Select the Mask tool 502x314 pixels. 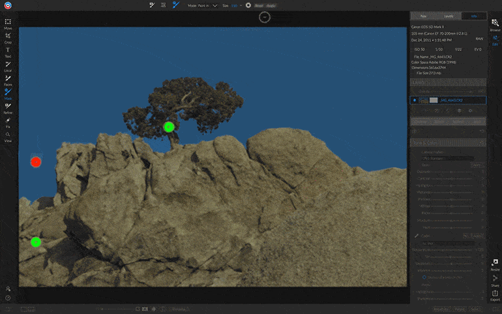pos(8,94)
